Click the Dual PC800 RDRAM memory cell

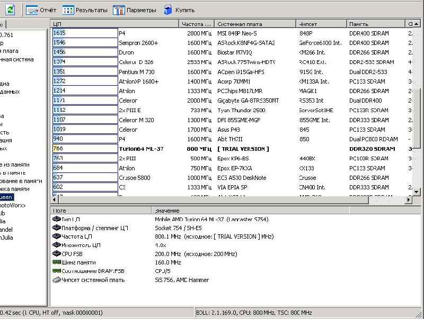(x=374, y=139)
